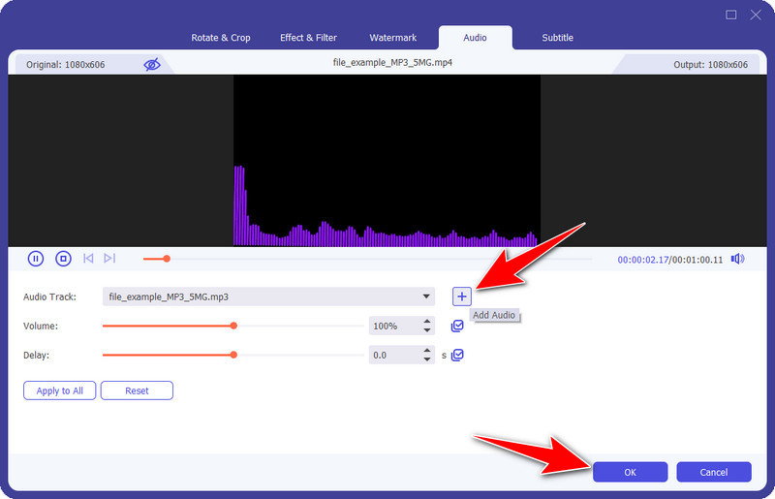Click the Reset button

(x=137, y=390)
